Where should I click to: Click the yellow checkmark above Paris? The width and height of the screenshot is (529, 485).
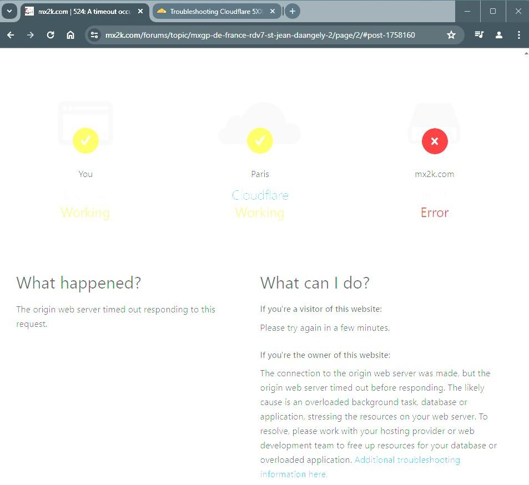point(260,140)
